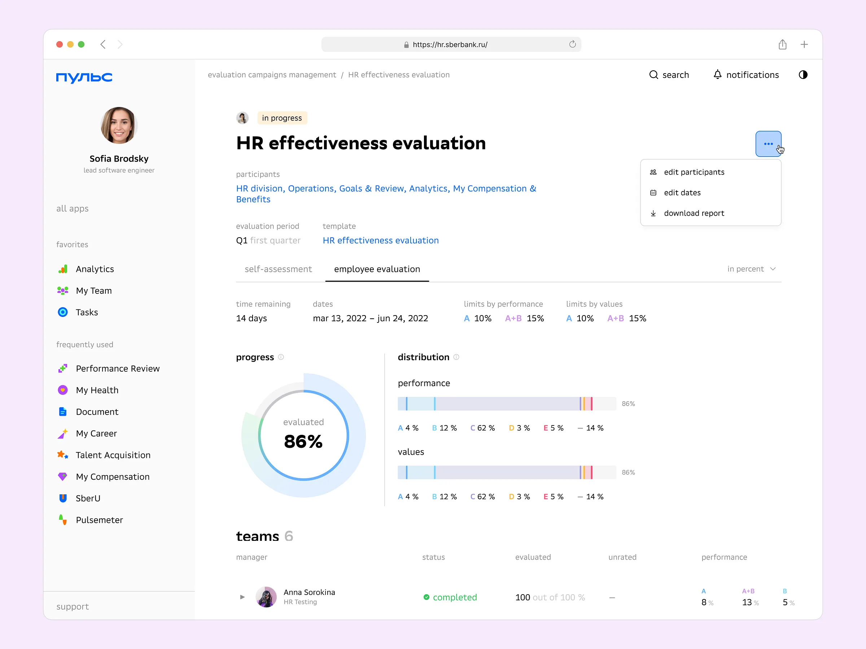Click the evaluated 86% progress ring

303,436
